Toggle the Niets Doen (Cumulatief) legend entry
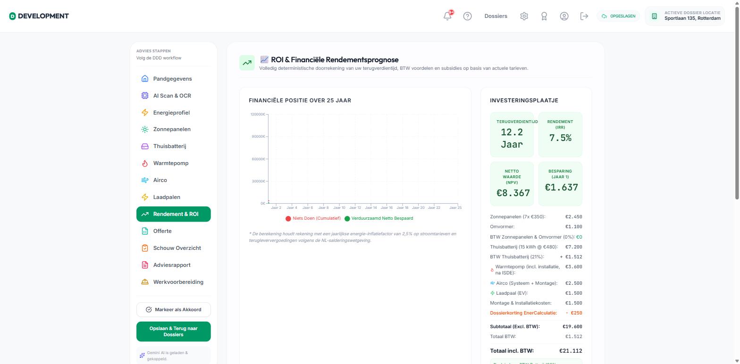The image size is (740, 364). click(313, 218)
